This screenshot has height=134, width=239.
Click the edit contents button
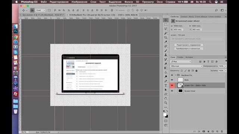click(x=189, y=45)
